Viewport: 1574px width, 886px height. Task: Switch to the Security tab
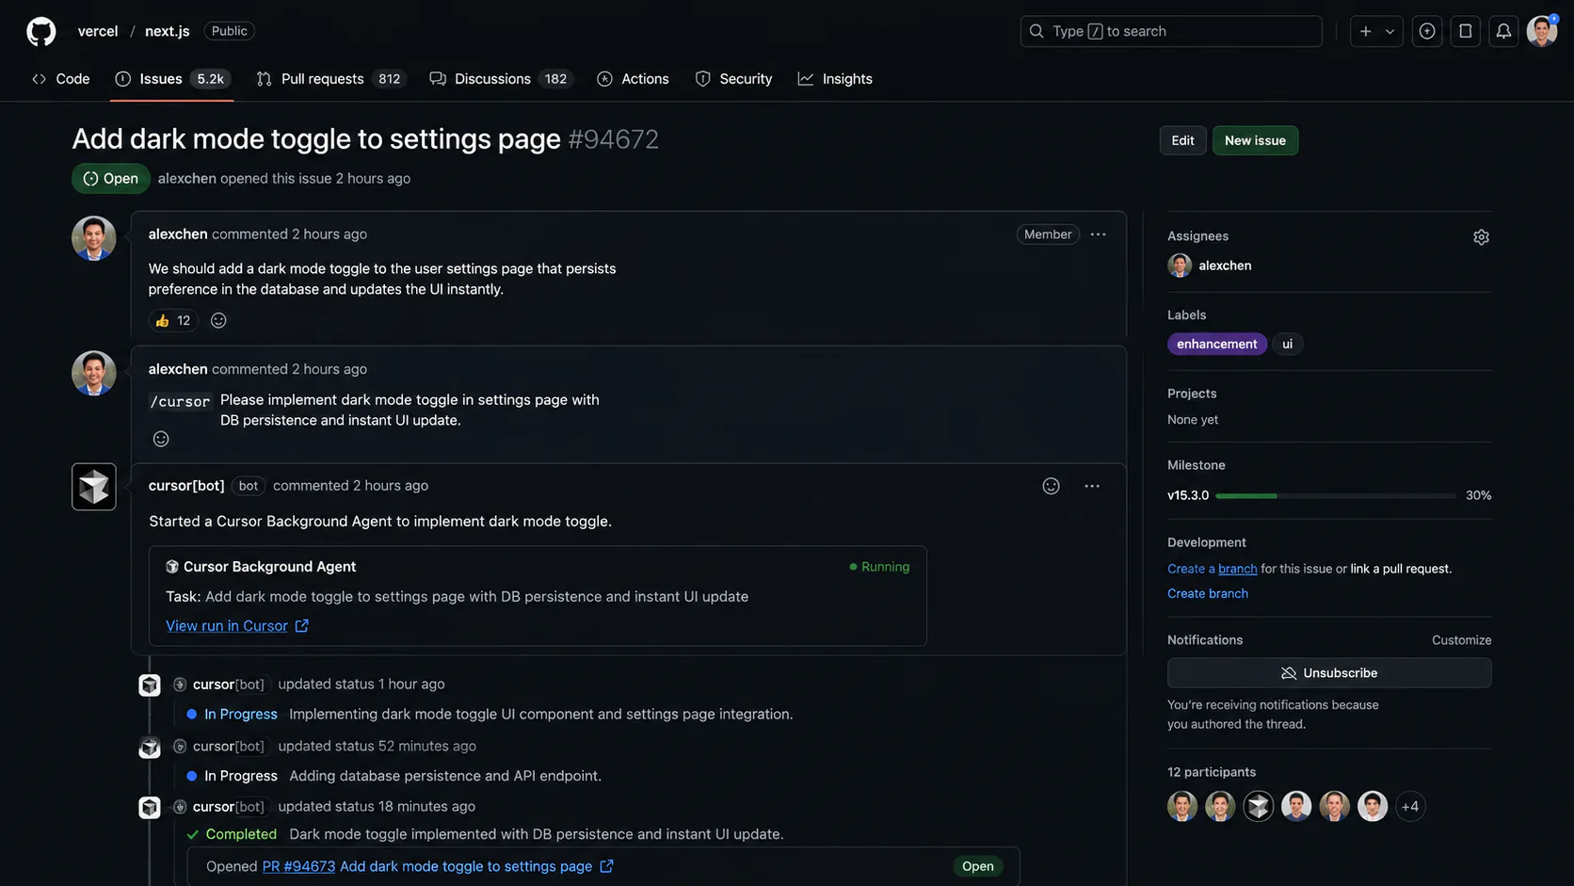(733, 79)
